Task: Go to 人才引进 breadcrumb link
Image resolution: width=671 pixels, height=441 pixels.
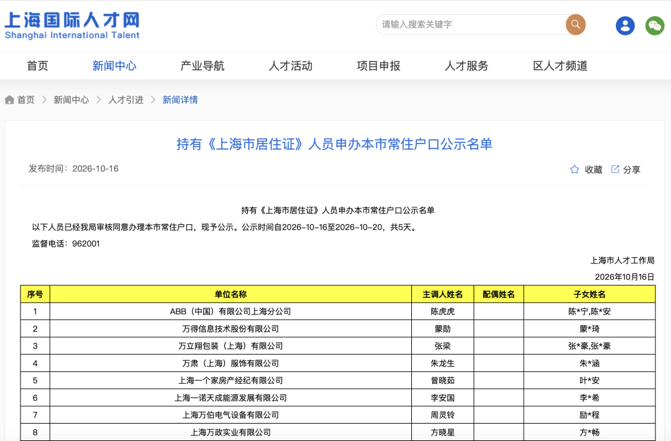Action: tap(126, 99)
